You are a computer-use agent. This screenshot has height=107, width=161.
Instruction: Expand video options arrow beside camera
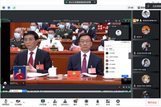coord(24,102)
